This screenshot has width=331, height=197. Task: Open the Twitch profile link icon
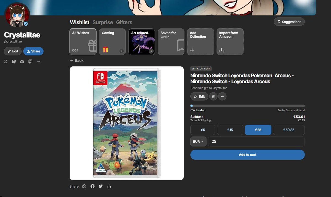pyautogui.click(x=30, y=61)
